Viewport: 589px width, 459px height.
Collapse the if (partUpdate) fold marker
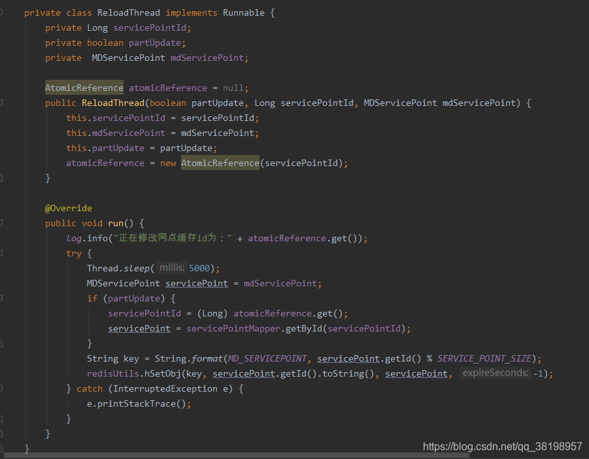tap(1, 298)
